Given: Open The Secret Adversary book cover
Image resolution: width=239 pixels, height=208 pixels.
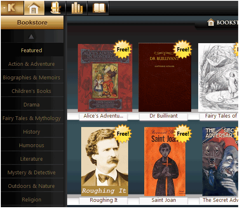Looking at the screenshot, I should 220,162.
